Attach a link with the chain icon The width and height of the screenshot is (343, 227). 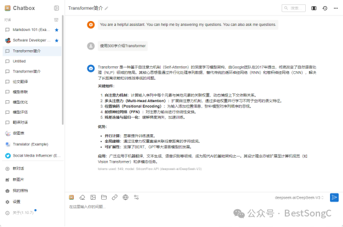pyautogui.click(x=115, y=197)
